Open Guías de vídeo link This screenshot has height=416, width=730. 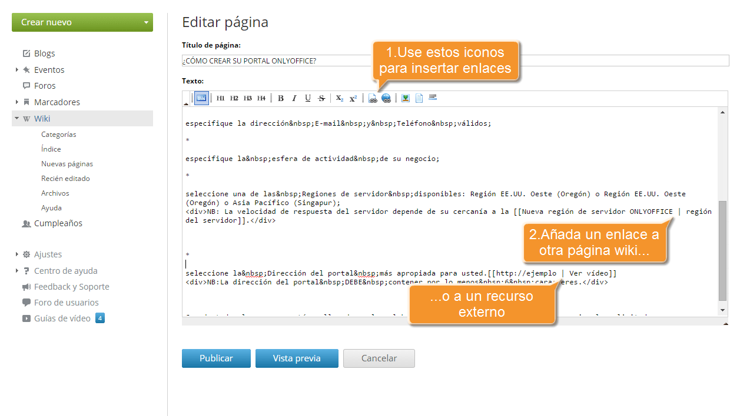(62, 318)
